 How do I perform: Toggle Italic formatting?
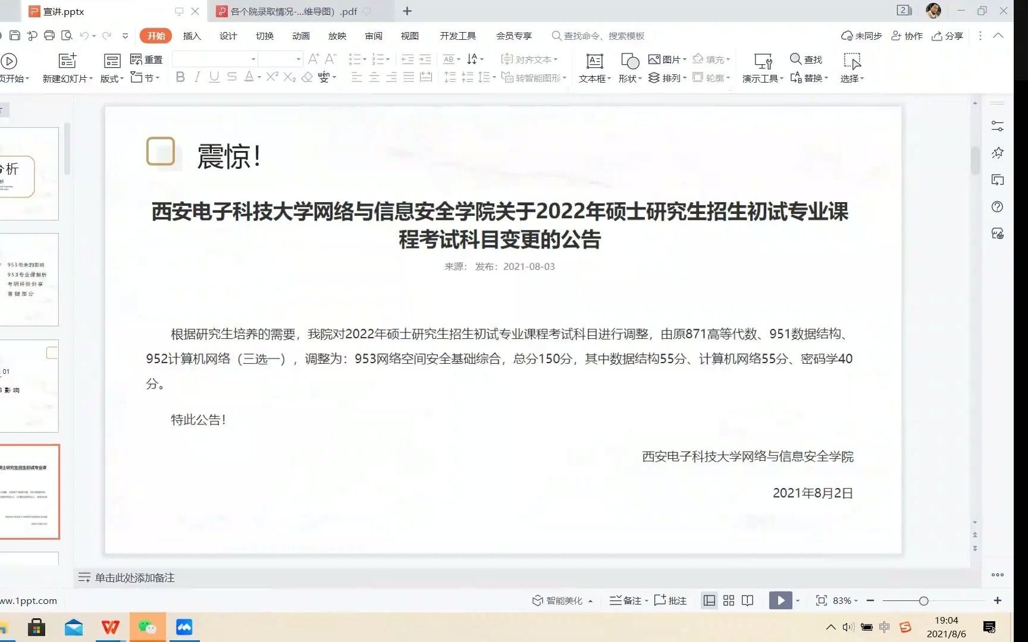[x=198, y=77]
